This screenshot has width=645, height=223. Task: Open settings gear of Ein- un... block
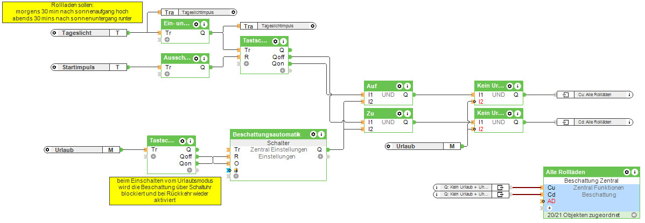(x=196, y=24)
